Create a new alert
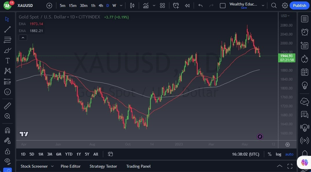 coord(176,5)
